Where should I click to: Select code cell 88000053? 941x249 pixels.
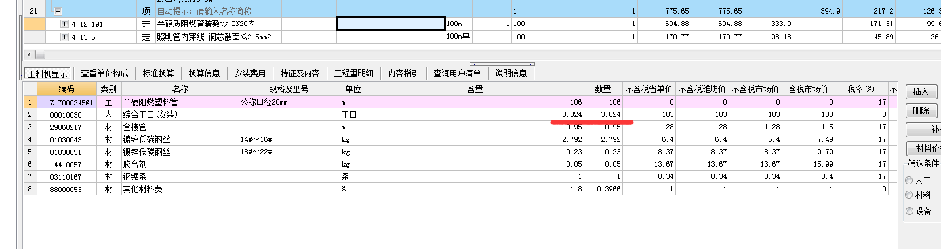66,189
